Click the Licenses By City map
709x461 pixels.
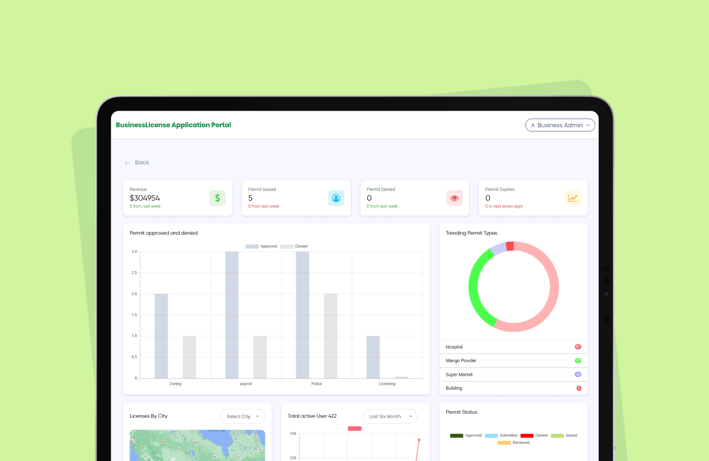click(x=197, y=445)
